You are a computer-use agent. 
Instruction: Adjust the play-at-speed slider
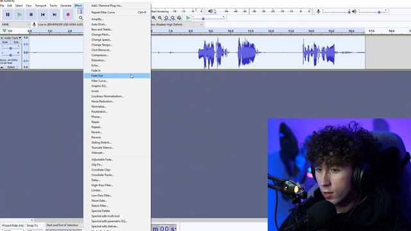coord(208,19)
